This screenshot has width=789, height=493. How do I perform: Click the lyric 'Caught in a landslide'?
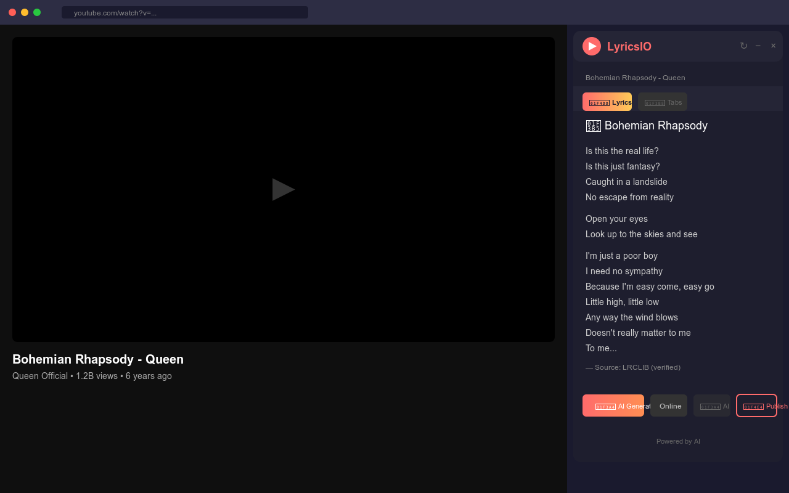tap(626, 182)
